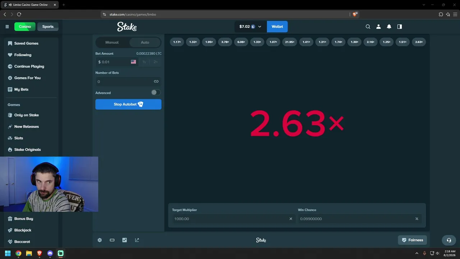Toggle the Advanced switch
The image size is (460, 259).
pos(155,92)
